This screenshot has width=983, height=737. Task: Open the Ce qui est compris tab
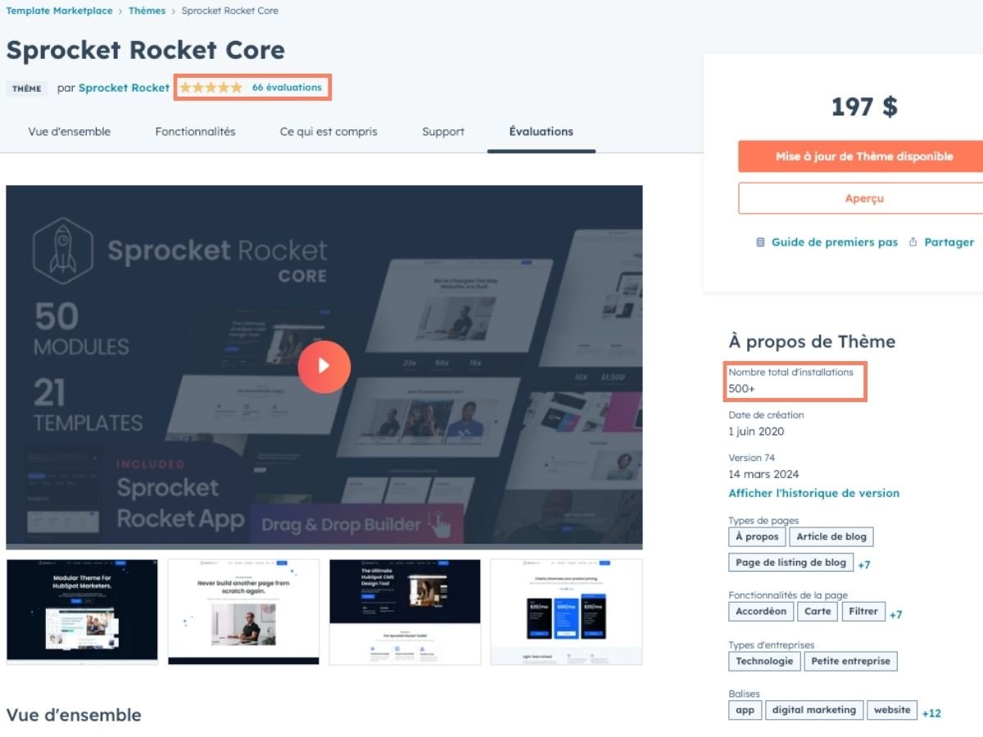pos(328,131)
